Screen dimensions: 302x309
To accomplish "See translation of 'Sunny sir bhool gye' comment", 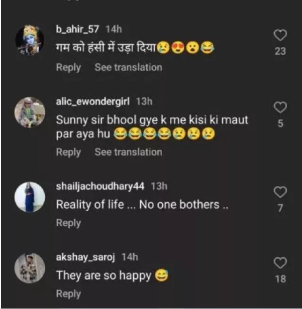I will click(128, 152).
